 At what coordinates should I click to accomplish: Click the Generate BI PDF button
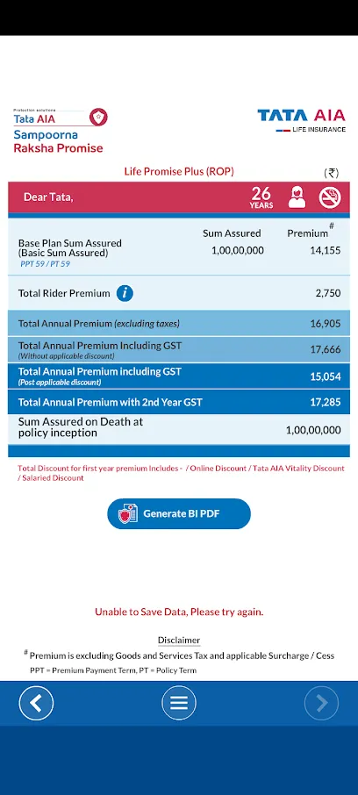179,513
